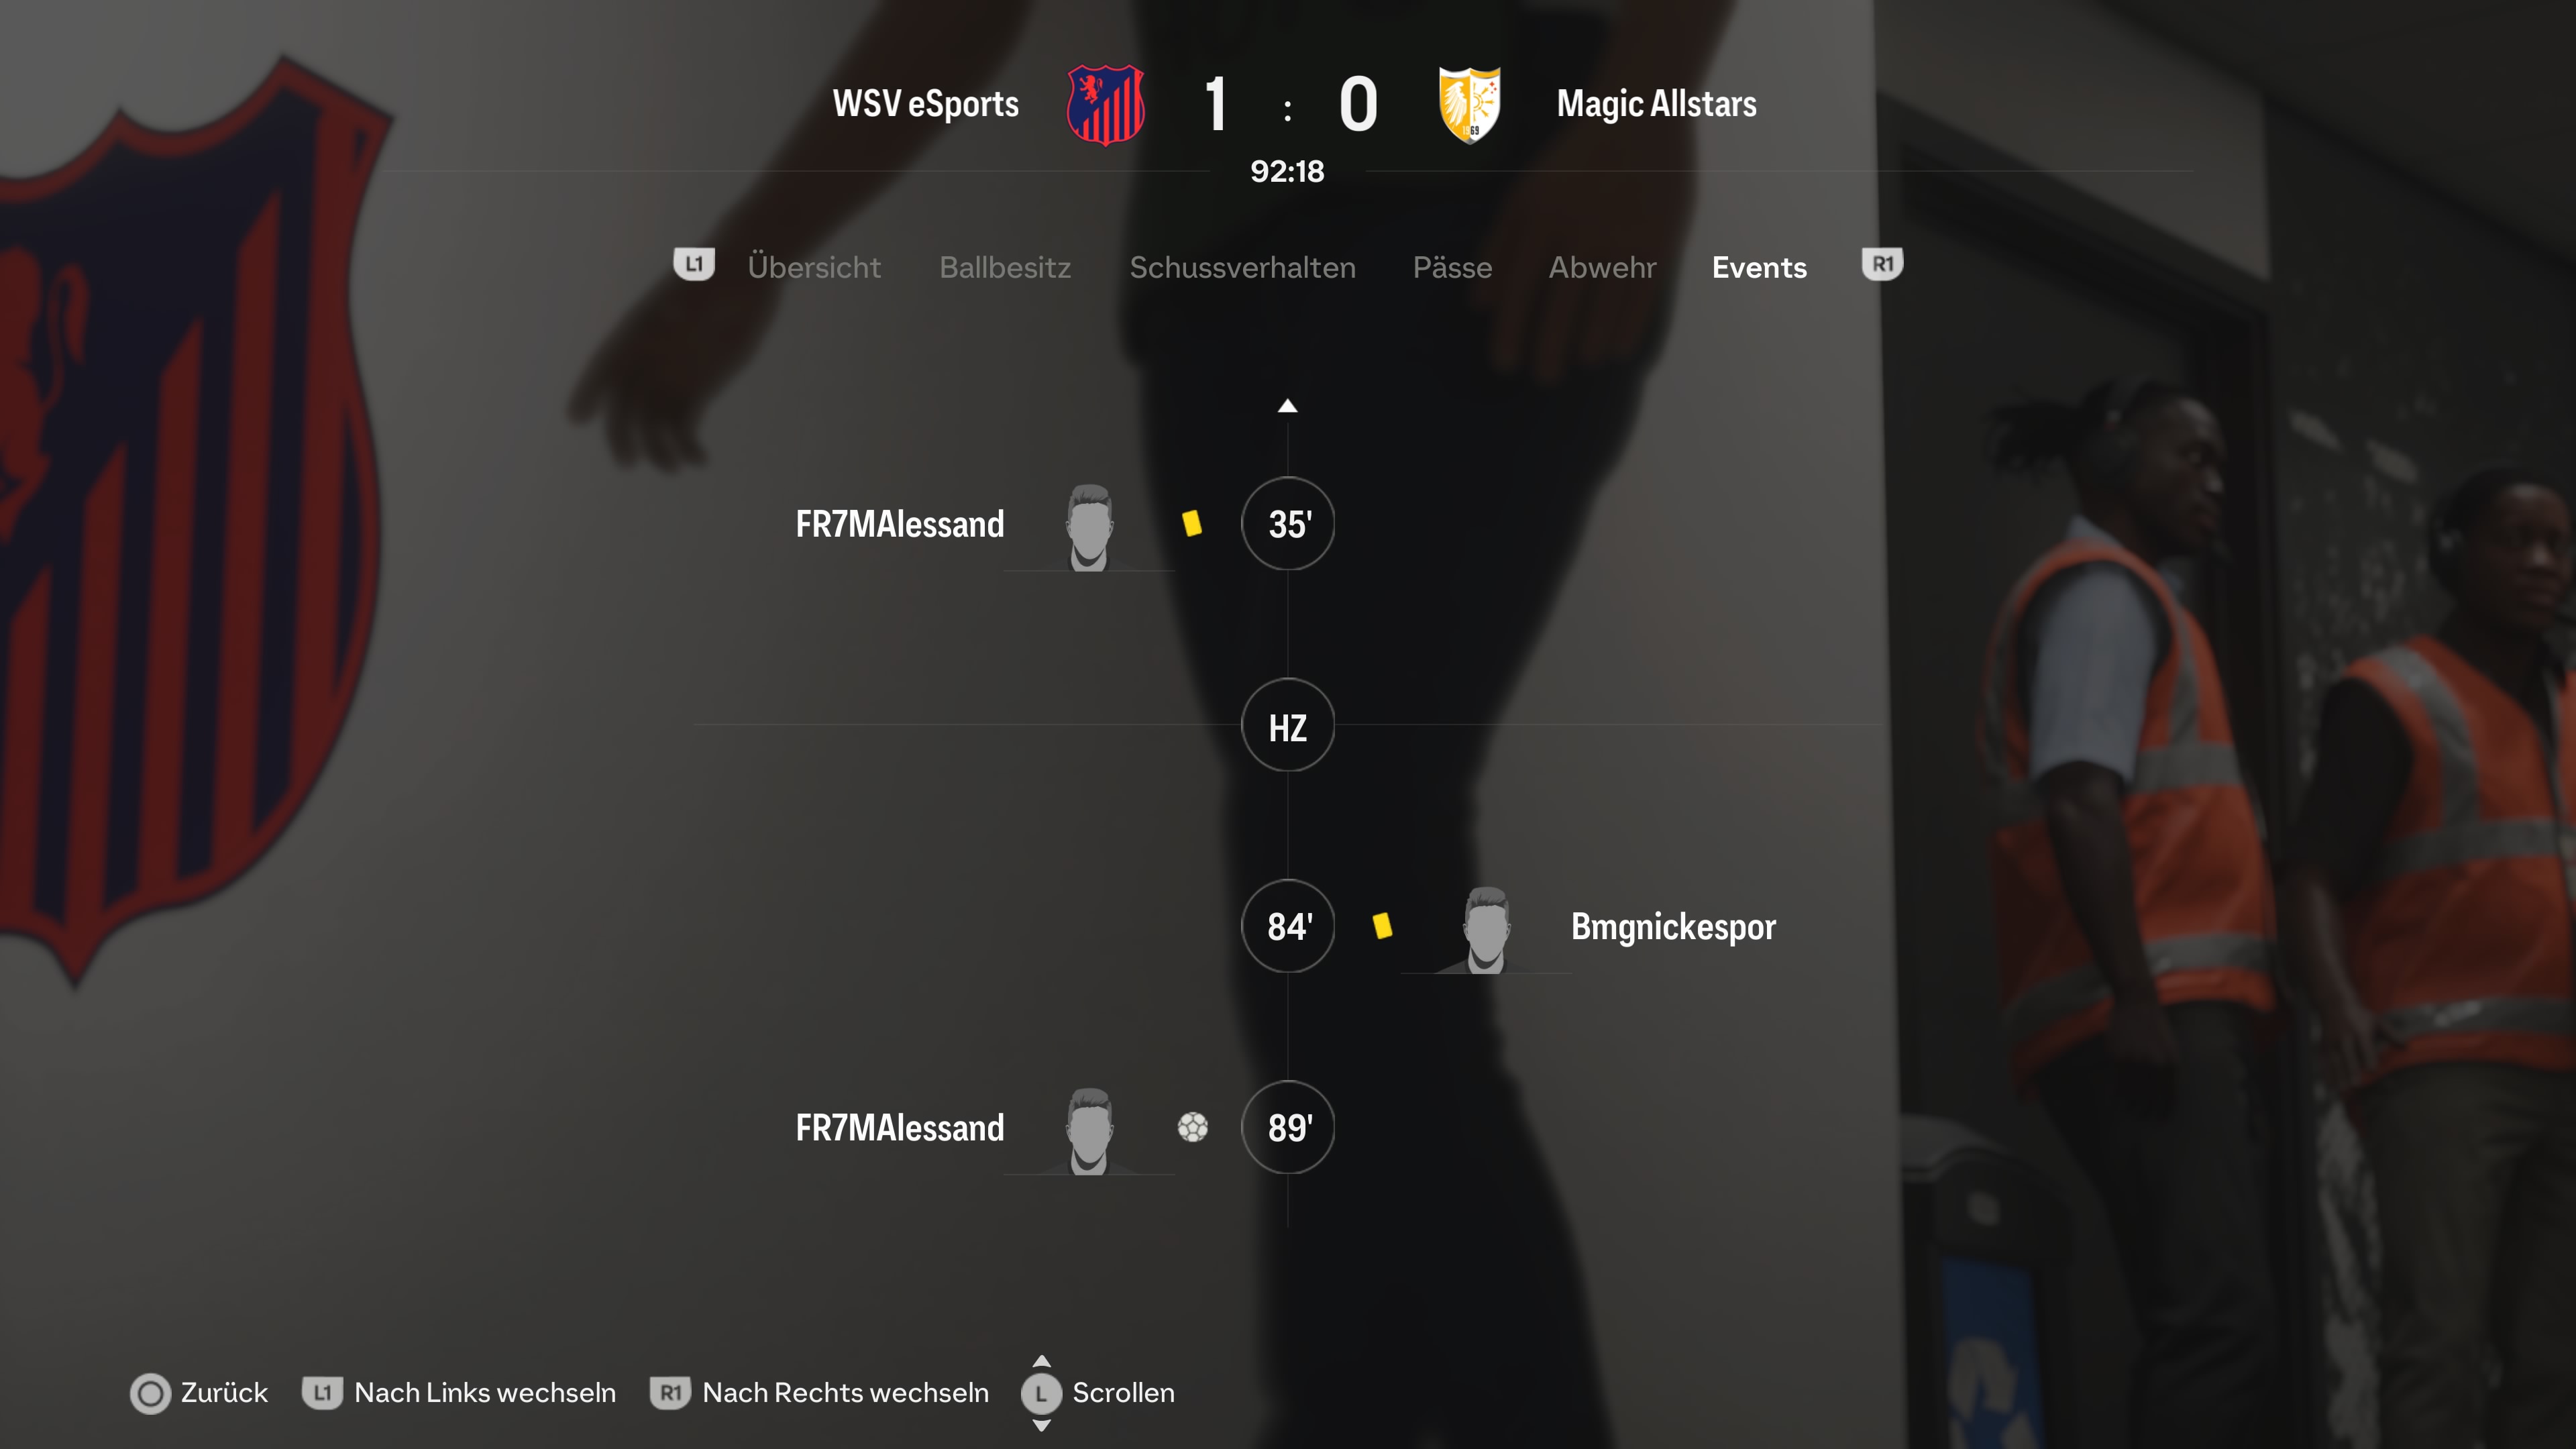Click the goal ball icon at 89'

tap(1192, 1127)
